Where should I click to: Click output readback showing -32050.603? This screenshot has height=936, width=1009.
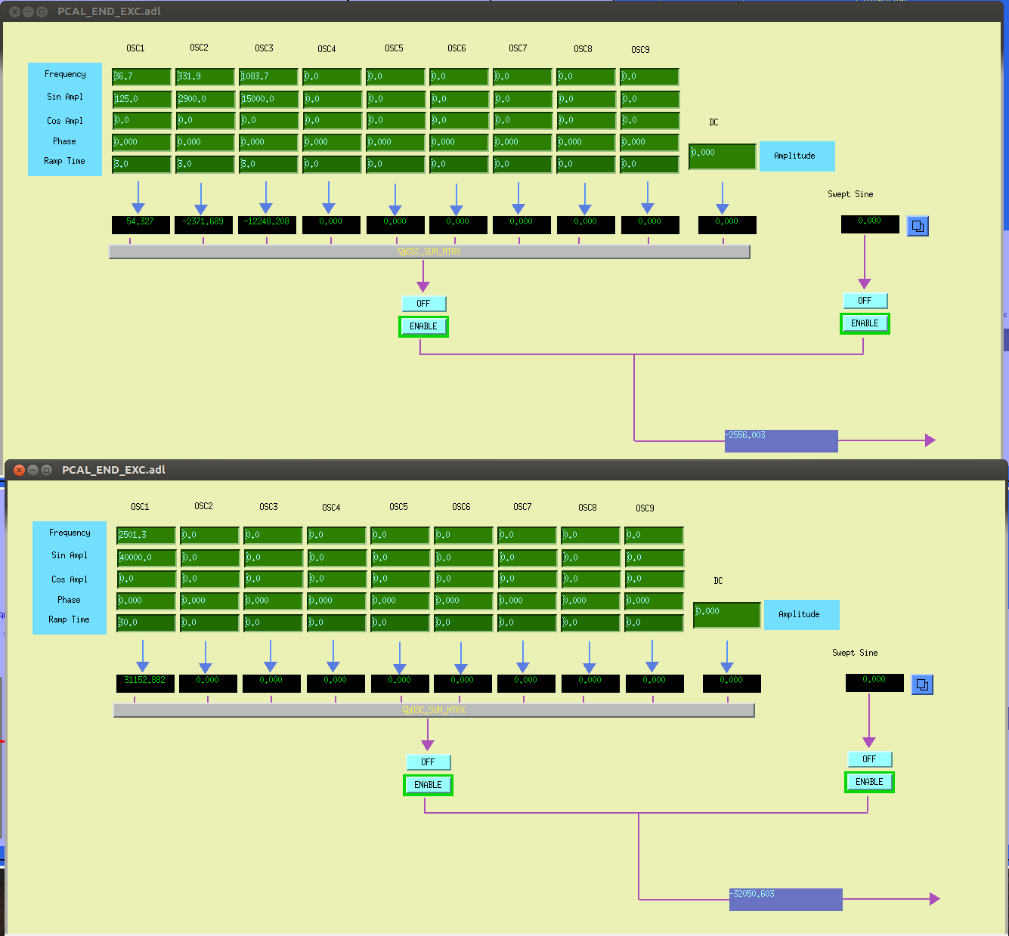785,899
